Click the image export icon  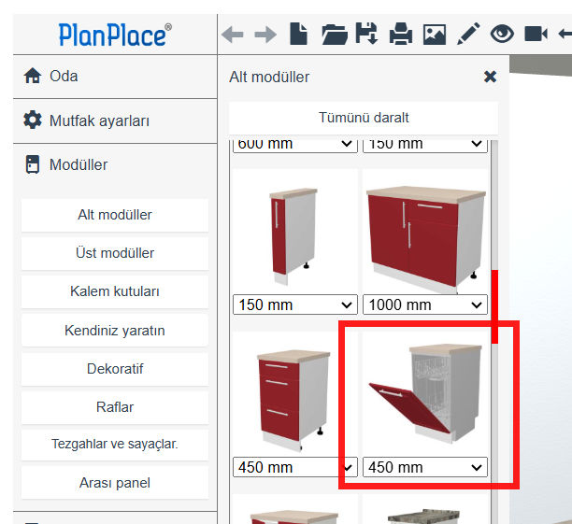pyautogui.click(x=435, y=35)
